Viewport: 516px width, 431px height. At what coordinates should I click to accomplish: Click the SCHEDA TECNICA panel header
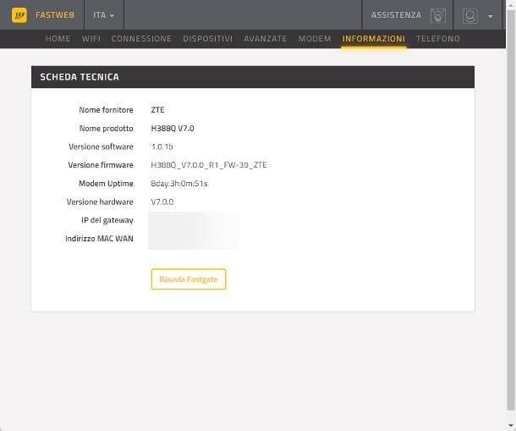coord(253,77)
